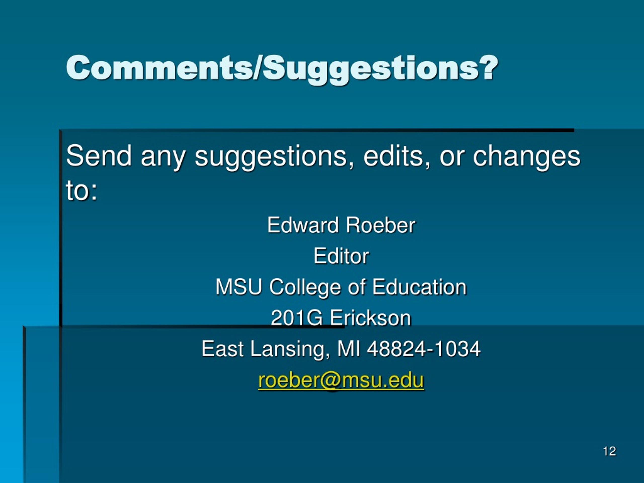Click the East Lansing, MI address line
The height and width of the screenshot is (483, 644).
tap(341, 349)
